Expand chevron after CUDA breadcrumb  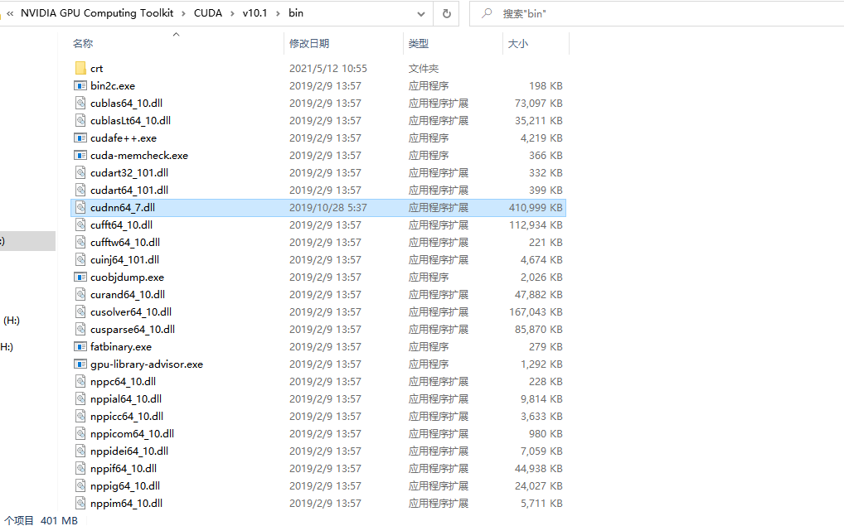(232, 13)
